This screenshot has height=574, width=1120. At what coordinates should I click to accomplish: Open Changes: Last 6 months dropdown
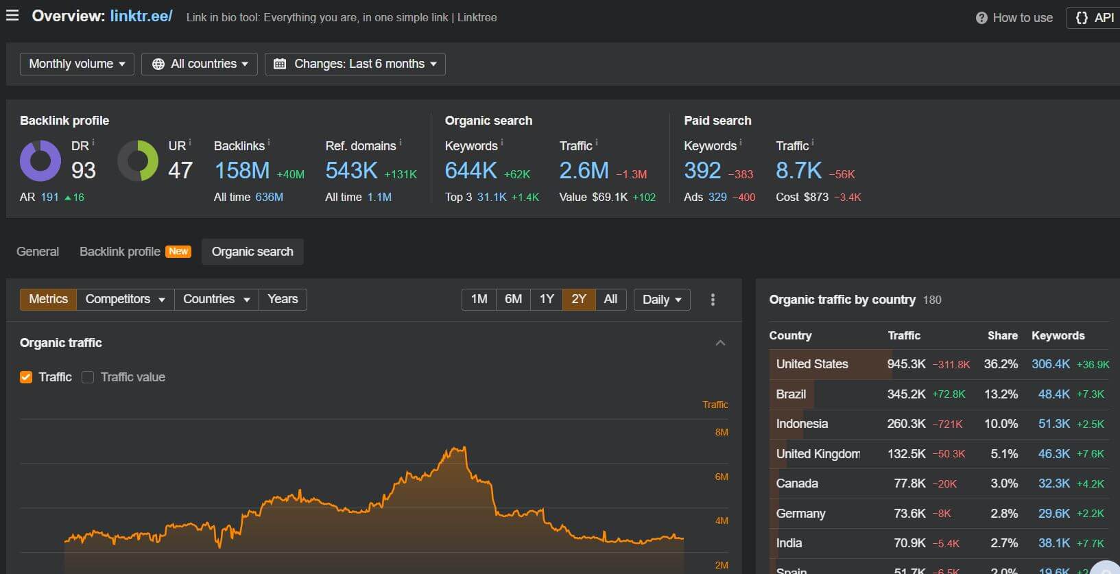(x=355, y=64)
